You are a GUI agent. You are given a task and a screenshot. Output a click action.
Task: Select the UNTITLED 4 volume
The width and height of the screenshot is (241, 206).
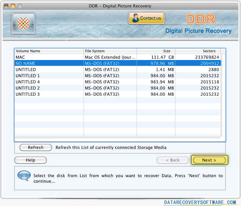tap(118, 82)
